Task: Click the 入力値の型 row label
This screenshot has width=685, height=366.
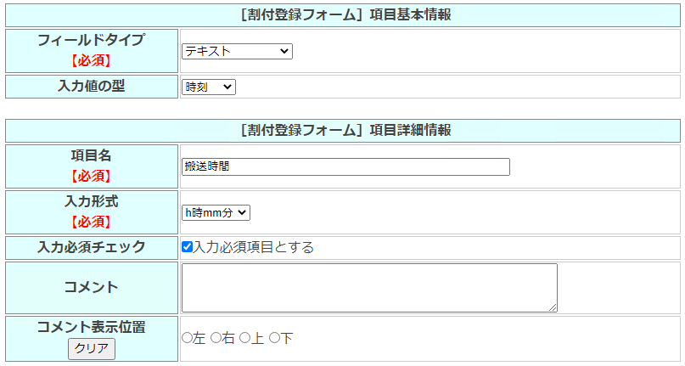Action: [x=91, y=86]
